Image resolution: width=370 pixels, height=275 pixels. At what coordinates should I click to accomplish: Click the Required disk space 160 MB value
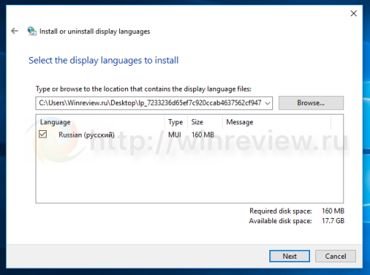333,211
